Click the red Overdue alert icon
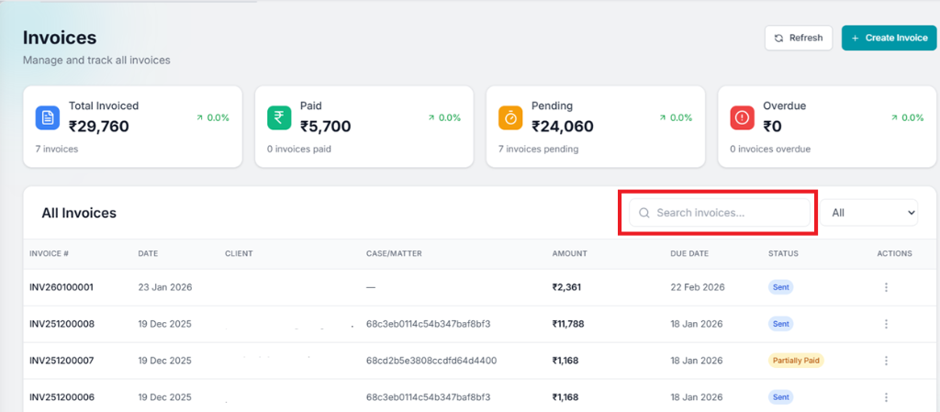Viewport: 940px width, 412px height. click(x=742, y=117)
